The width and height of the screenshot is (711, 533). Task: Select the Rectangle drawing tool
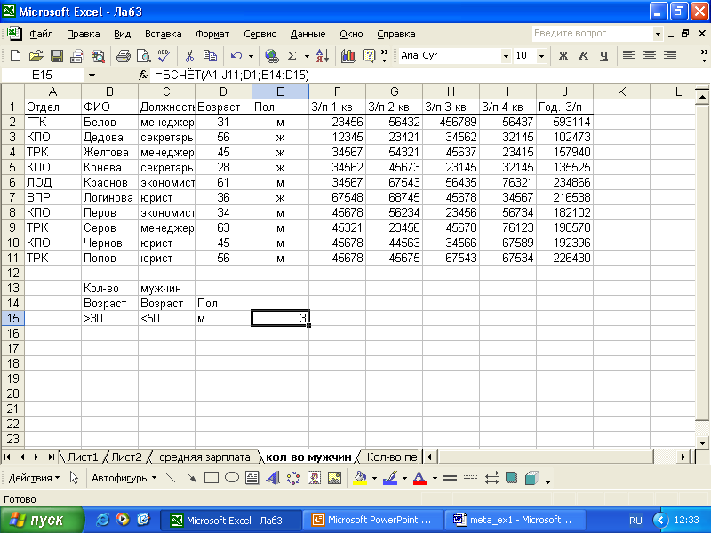click(212, 478)
